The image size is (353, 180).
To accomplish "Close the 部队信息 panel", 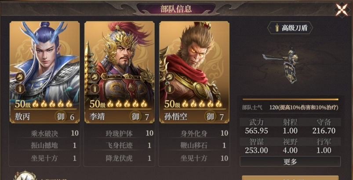I will tap(342, 9).
